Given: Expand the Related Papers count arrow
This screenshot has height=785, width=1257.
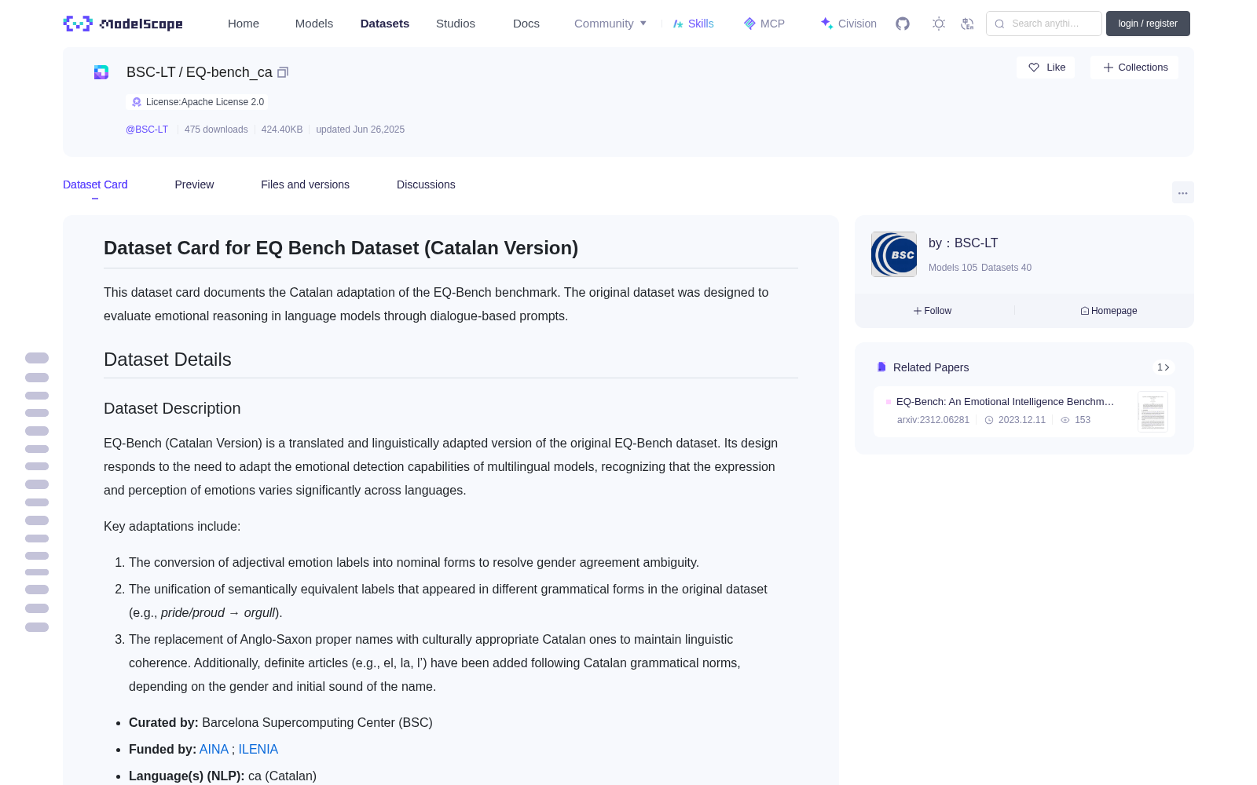Looking at the screenshot, I should click(x=1164, y=367).
